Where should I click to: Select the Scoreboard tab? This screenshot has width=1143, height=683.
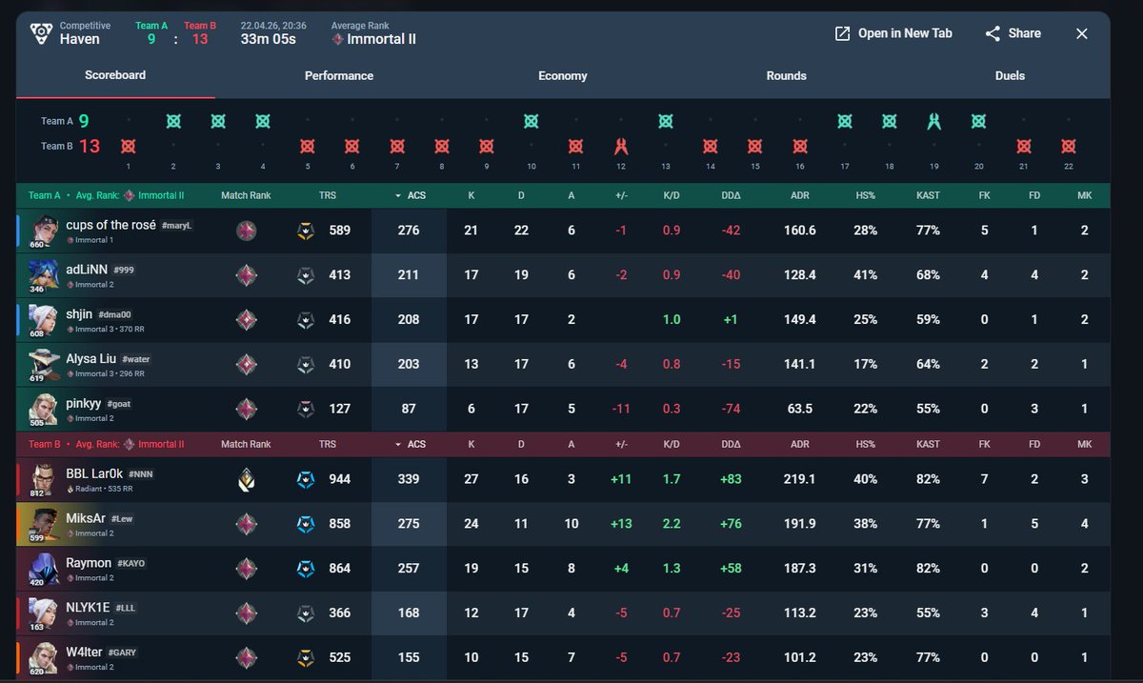click(115, 74)
